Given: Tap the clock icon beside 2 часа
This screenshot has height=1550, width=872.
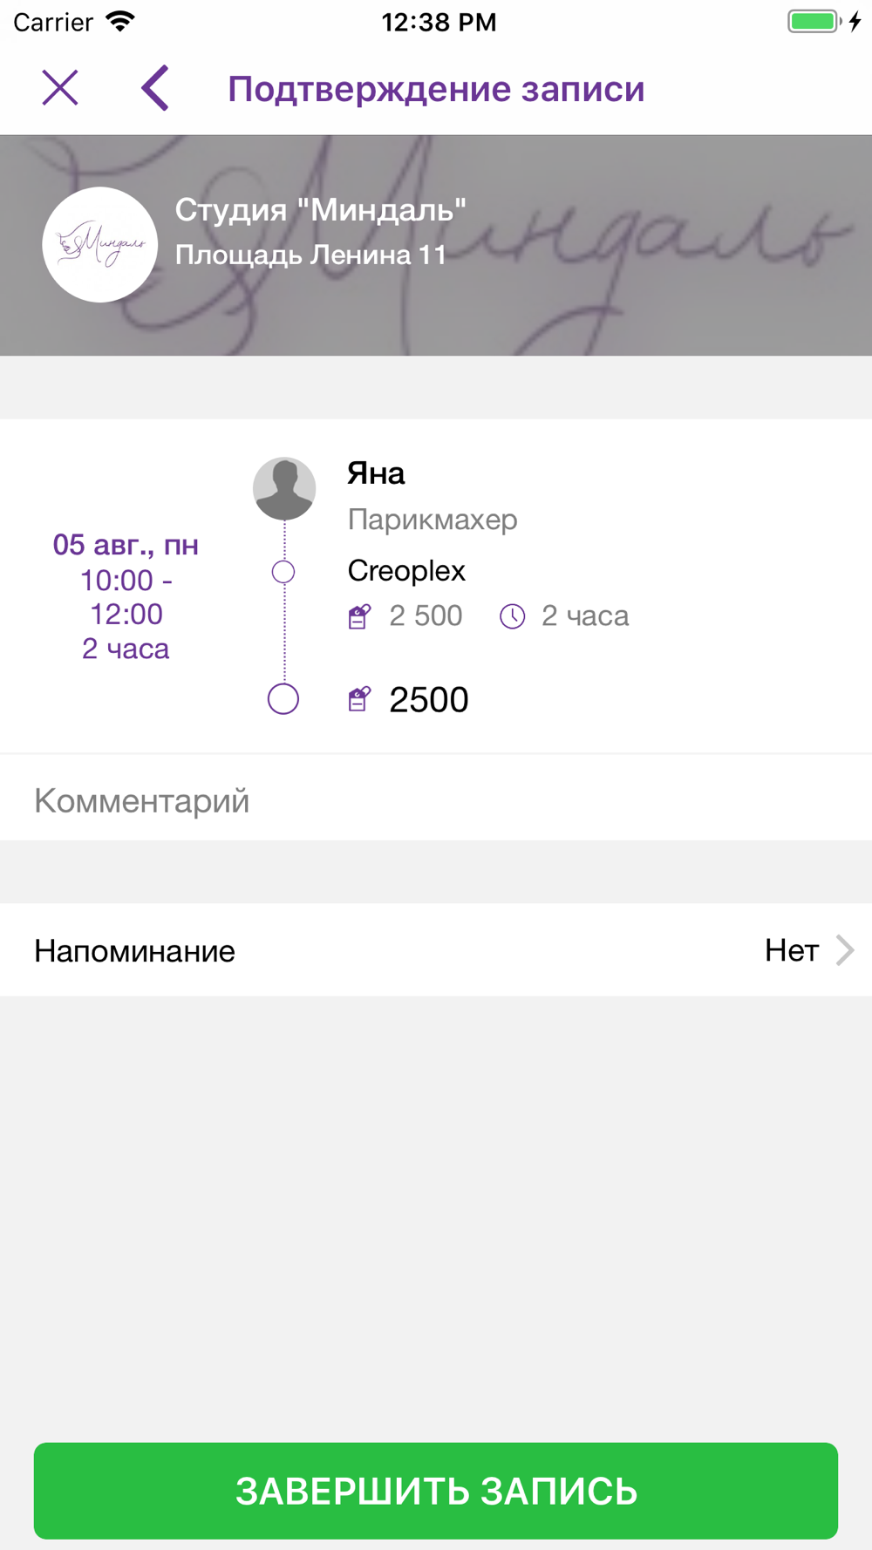Looking at the screenshot, I should [x=513, y=616].
